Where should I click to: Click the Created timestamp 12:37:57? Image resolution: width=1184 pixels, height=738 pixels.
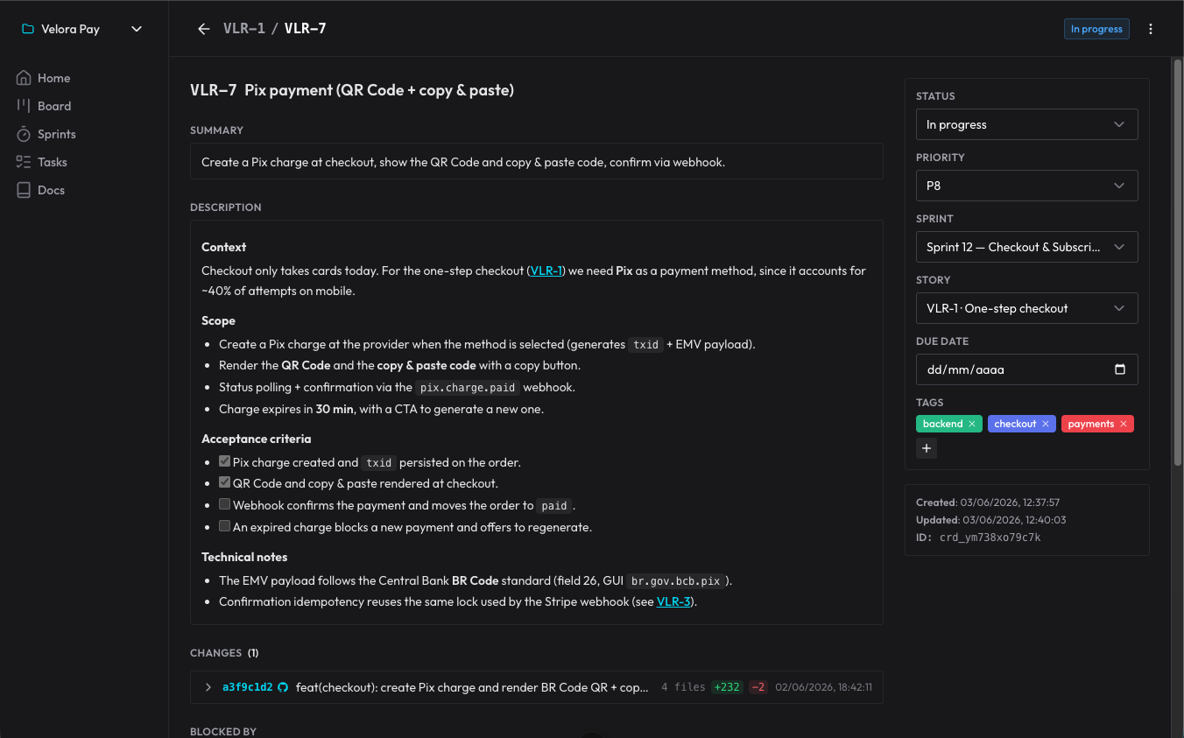click(1010, 503)
